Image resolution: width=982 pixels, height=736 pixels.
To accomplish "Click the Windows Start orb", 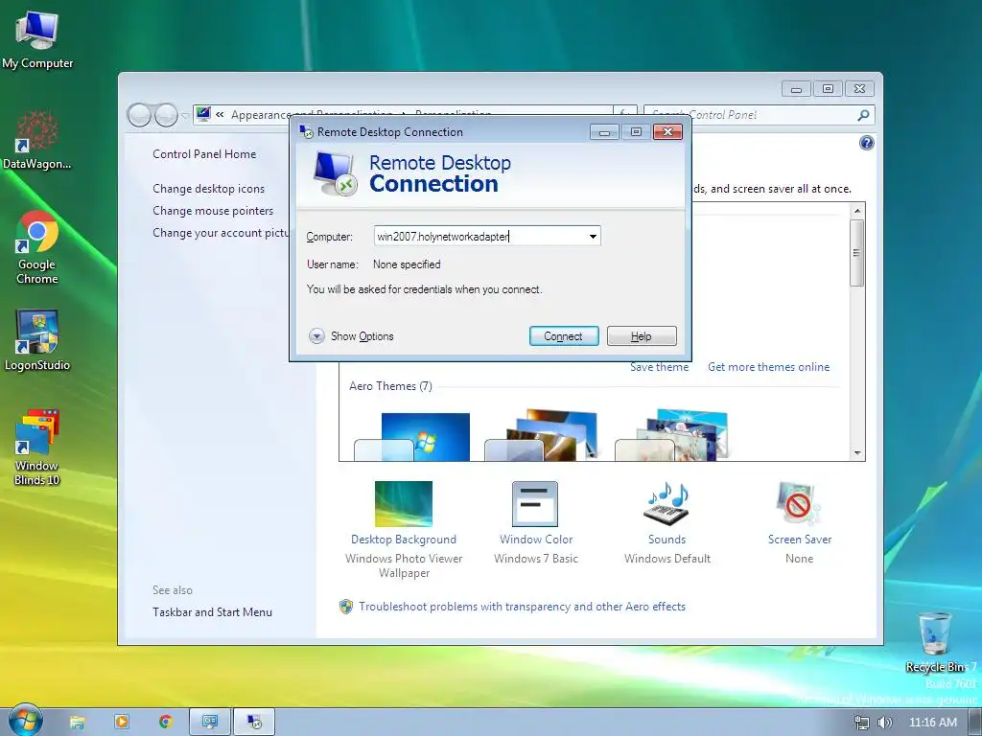I will 25,721.
